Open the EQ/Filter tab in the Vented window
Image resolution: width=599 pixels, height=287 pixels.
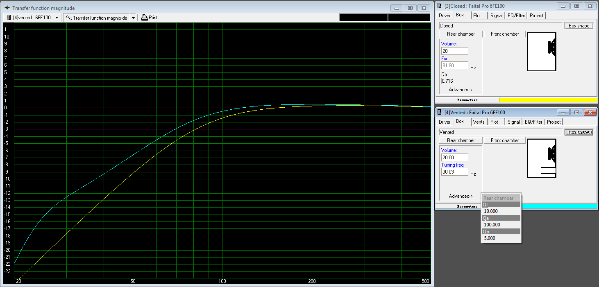point(533,122)
